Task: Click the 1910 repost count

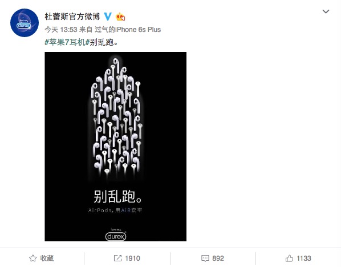Action: coord(132,258)
